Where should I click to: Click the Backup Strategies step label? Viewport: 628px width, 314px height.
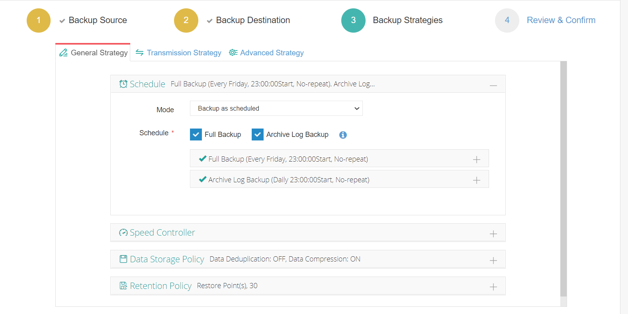point(408,20)
